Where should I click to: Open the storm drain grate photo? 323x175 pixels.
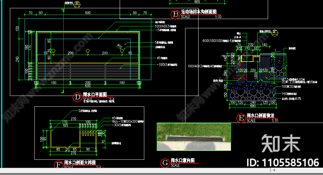coord(193,137)
